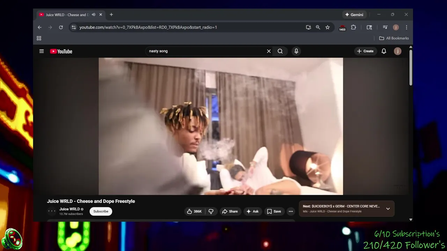Click the browser address bar URL
This screenshot has height=251, width=447.
point(148,27)
